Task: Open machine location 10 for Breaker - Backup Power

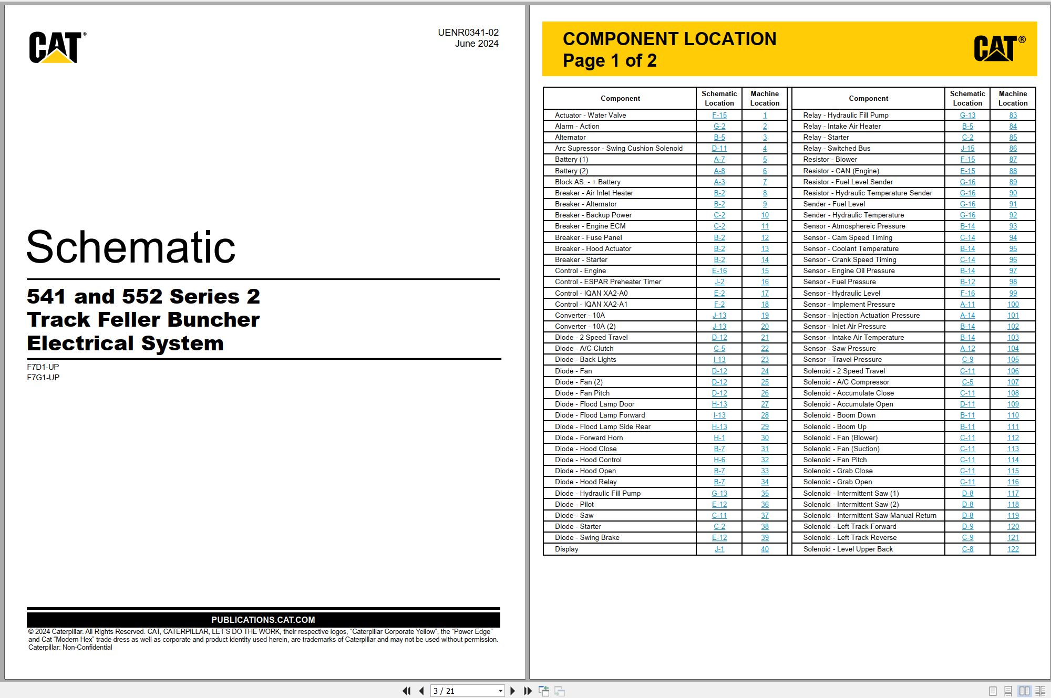Action: pyautogui.click(x=765, y=215)
